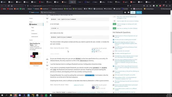Open Netflix bookmark in bookmarks bar
The height and width of the screenshot is (97, 172).
(3, 9)
